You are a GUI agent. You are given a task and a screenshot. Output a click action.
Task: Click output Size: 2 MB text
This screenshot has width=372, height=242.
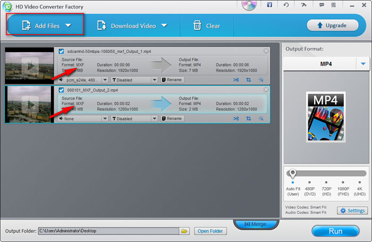click(188, 109)
